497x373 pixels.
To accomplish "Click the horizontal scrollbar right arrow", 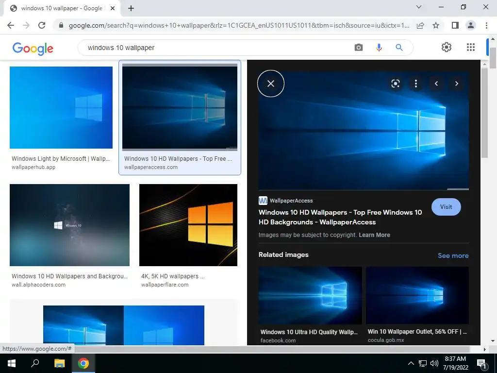I will click(x=484, y=349).
